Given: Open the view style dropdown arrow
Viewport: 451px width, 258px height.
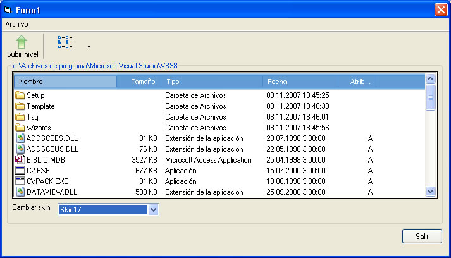Looking at the screenshot, I should (x=89, y=46).
